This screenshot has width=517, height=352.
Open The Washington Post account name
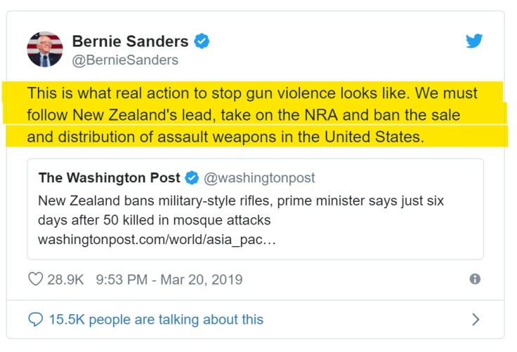pos(109,177)
